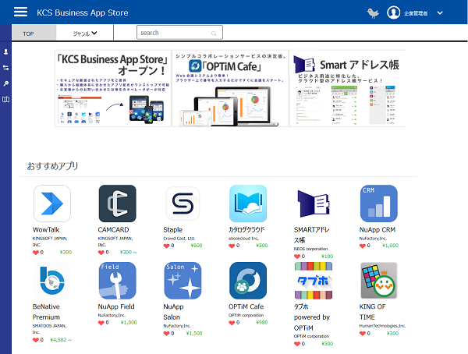Open the sidebar settings sliders icon
This screenshot has width=468, height=354.
tap(5, 68)
